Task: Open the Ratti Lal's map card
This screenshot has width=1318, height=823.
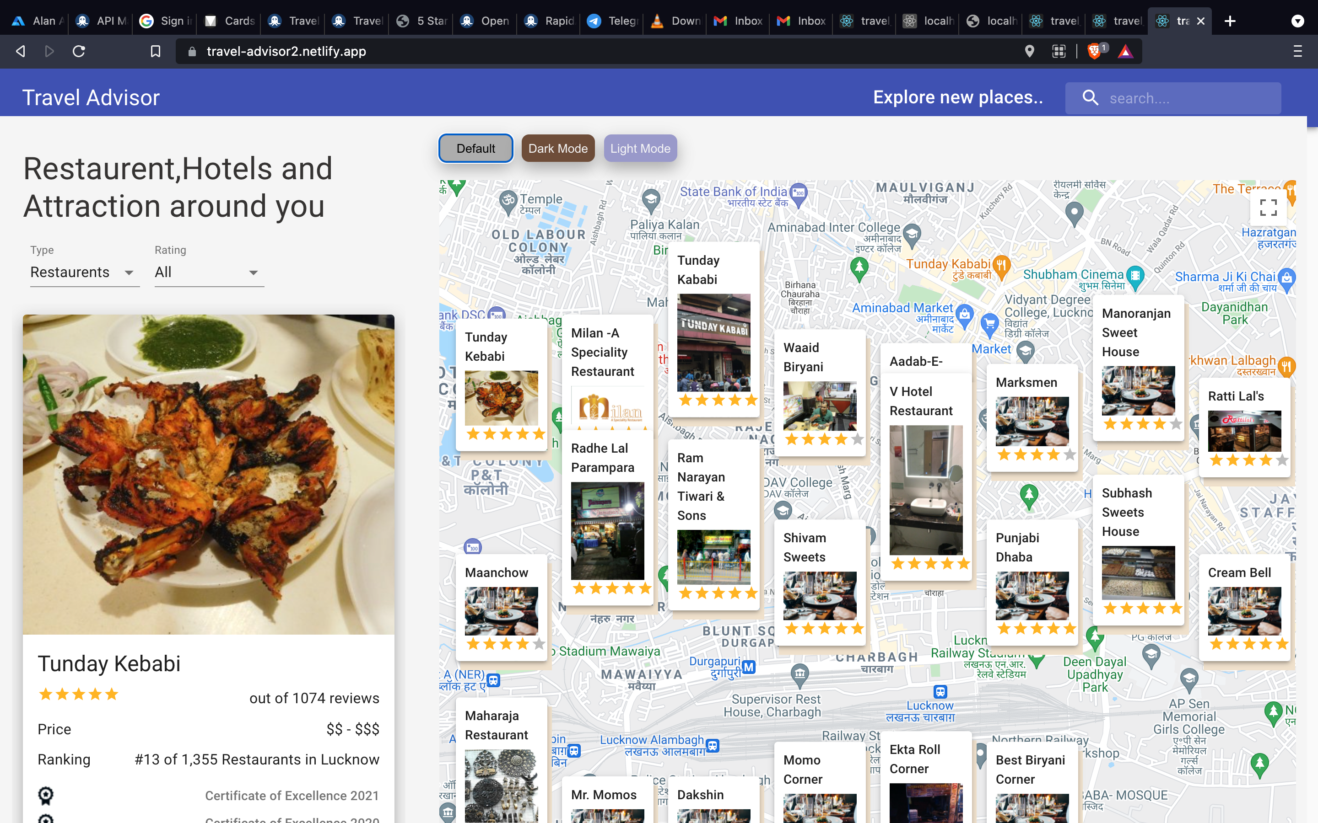Action: point(1244,428)
